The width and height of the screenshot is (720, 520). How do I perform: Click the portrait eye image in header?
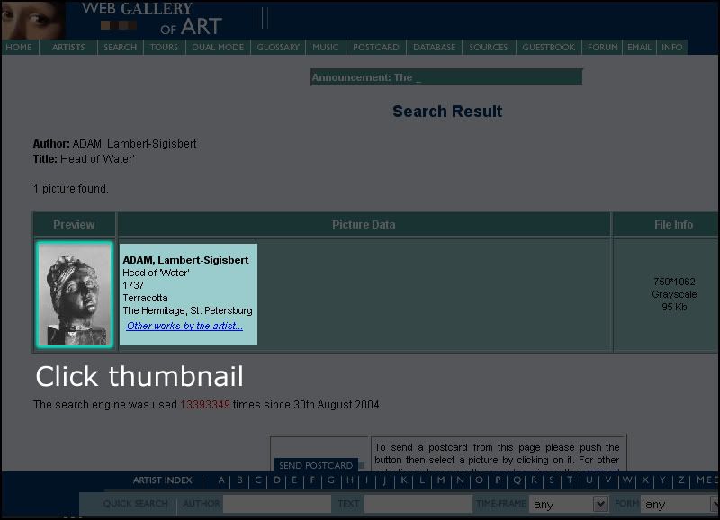[x=32, y=20]
